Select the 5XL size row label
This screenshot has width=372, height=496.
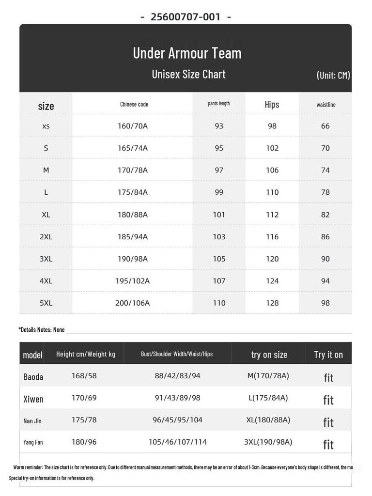pyautogui.click(x=46, y=303)
